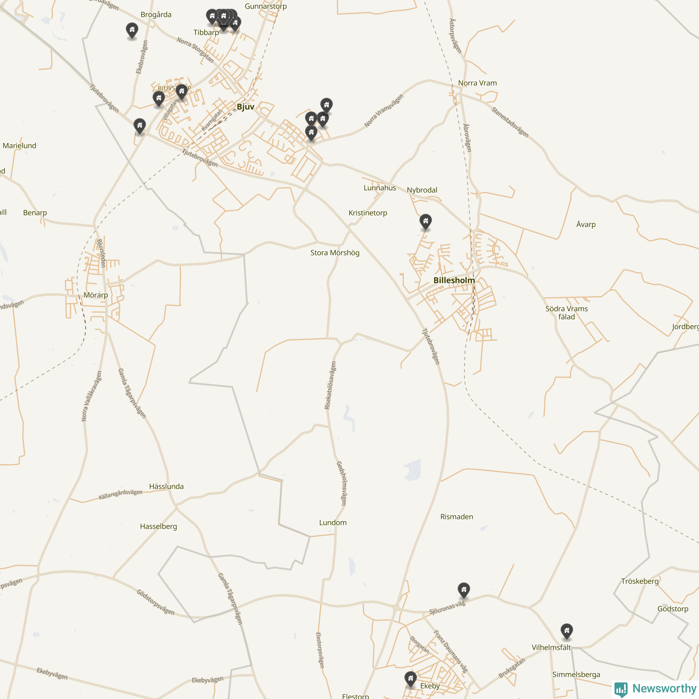Click the Bjuv town label
This screenshot has height=699, width=699.
click(x=245, y=107)
